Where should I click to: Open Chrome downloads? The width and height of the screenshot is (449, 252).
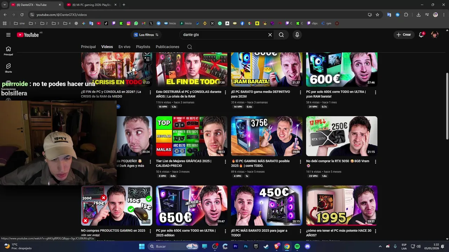pos(418,15)
